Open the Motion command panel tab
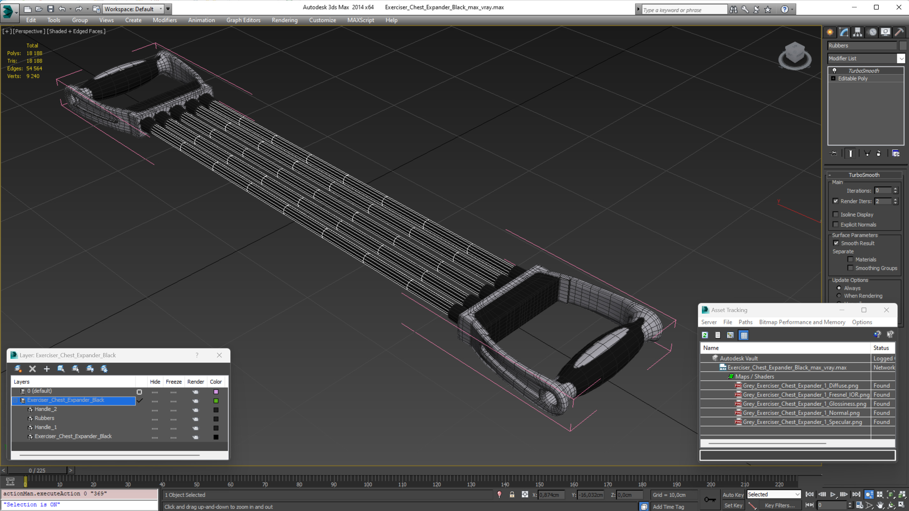 [872, 32]
